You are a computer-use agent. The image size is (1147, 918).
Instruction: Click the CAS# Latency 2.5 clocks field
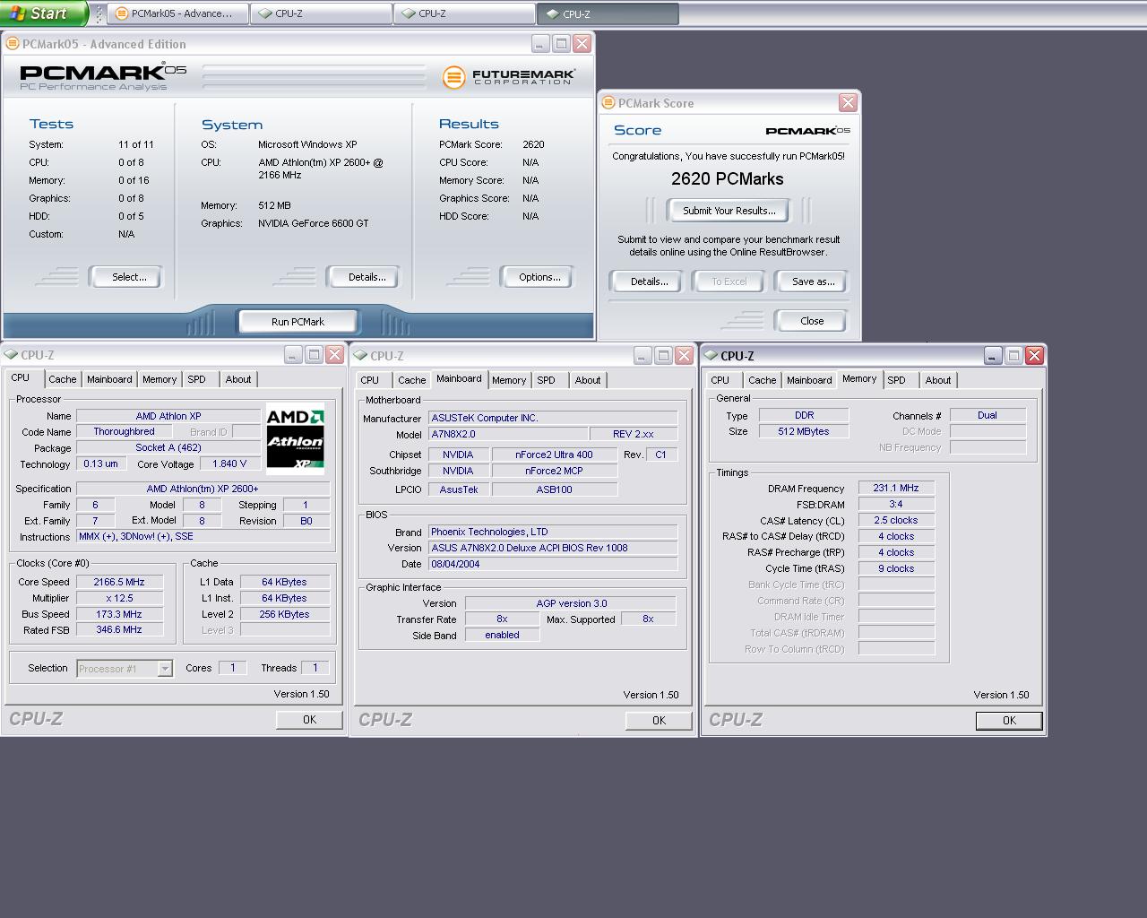[896, 520]
